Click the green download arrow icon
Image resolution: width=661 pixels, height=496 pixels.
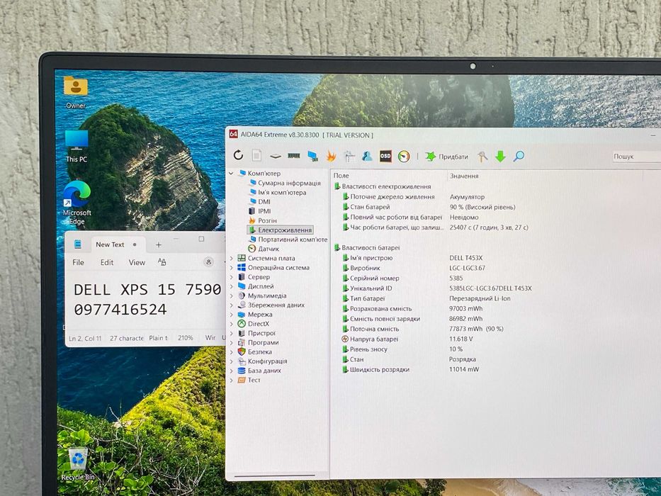point(500,157)
